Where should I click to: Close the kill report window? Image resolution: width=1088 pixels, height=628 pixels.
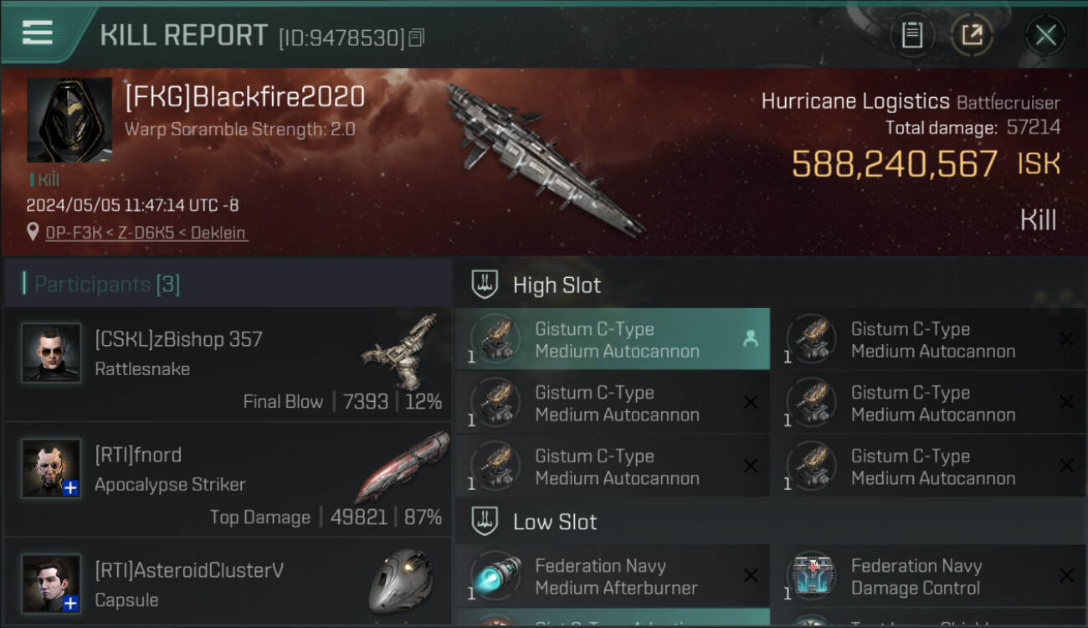pyautogui.click(x=1045, y=35)
